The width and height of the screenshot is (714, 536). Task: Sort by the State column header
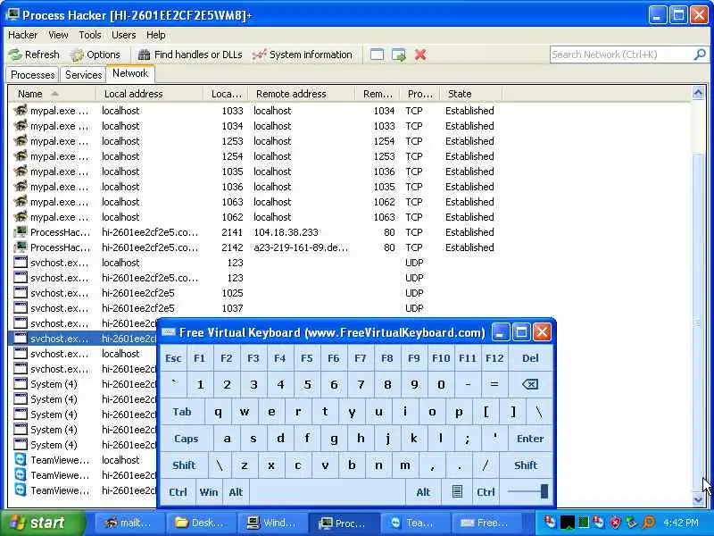(472, 94)
